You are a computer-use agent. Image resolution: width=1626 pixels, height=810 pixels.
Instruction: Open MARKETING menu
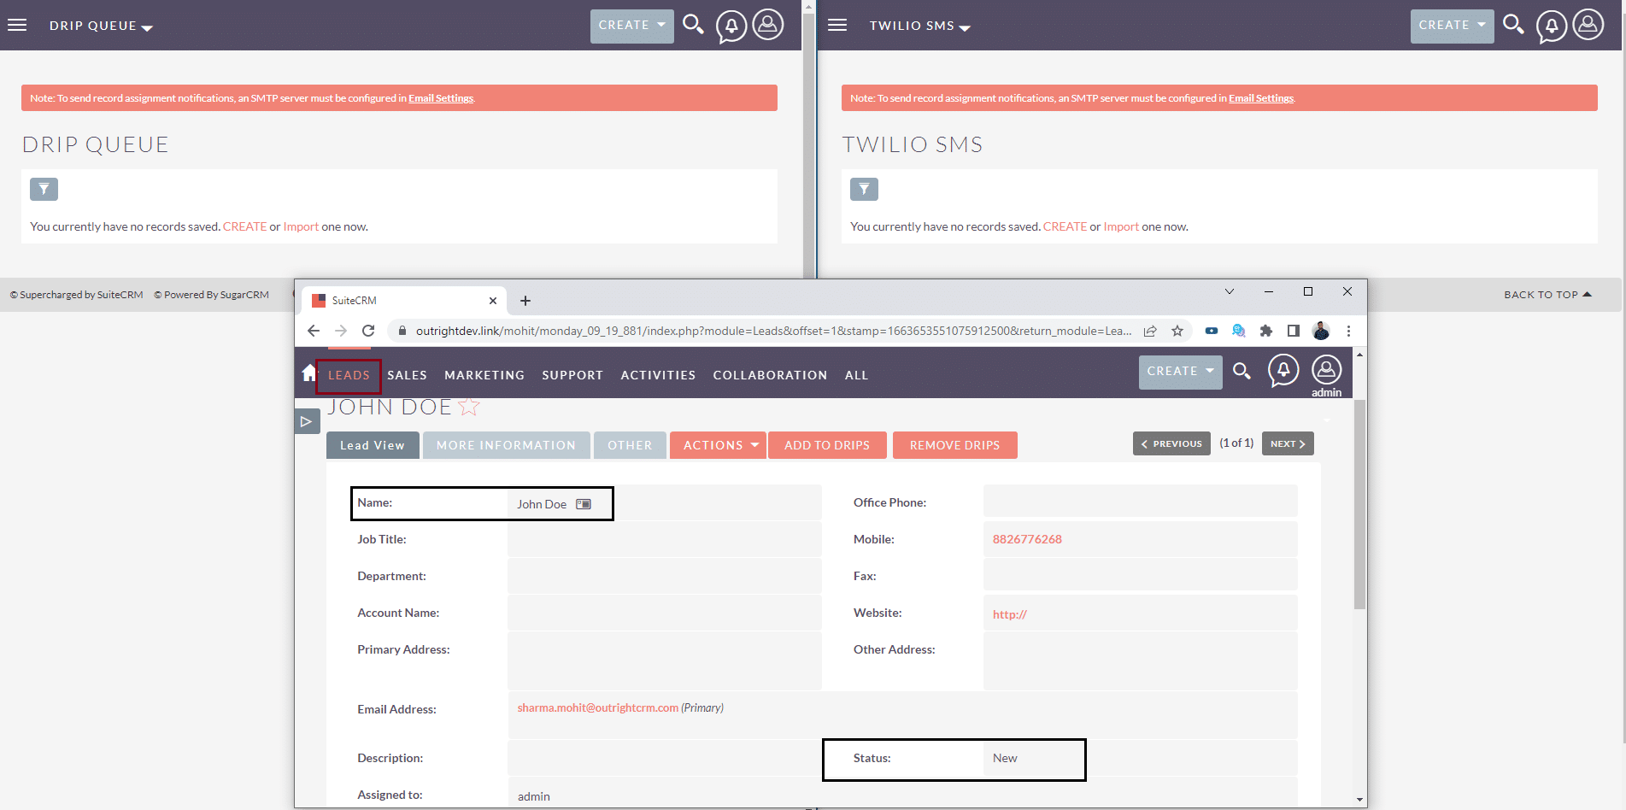click(484, 375)
